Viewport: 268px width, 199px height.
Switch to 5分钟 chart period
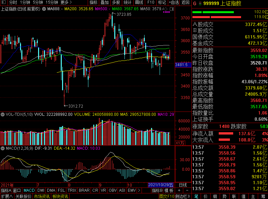tap(37, 2)
